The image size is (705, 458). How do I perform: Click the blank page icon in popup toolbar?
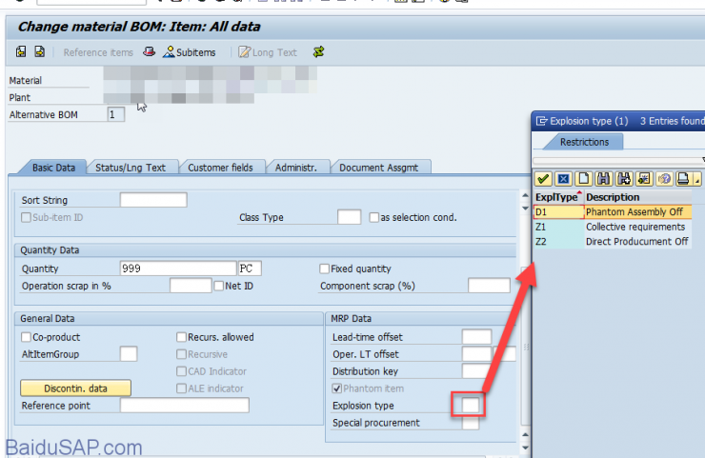tap(583, 179)
